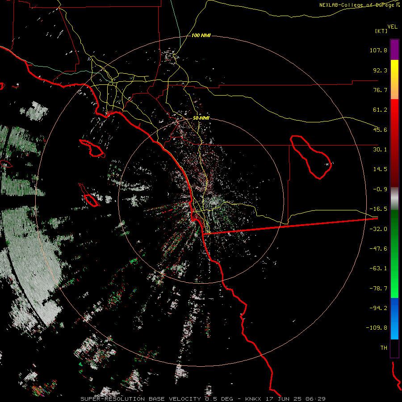Click the 107.8 velocity scale value
402x402 pixels.
click(x=378, y=50)
